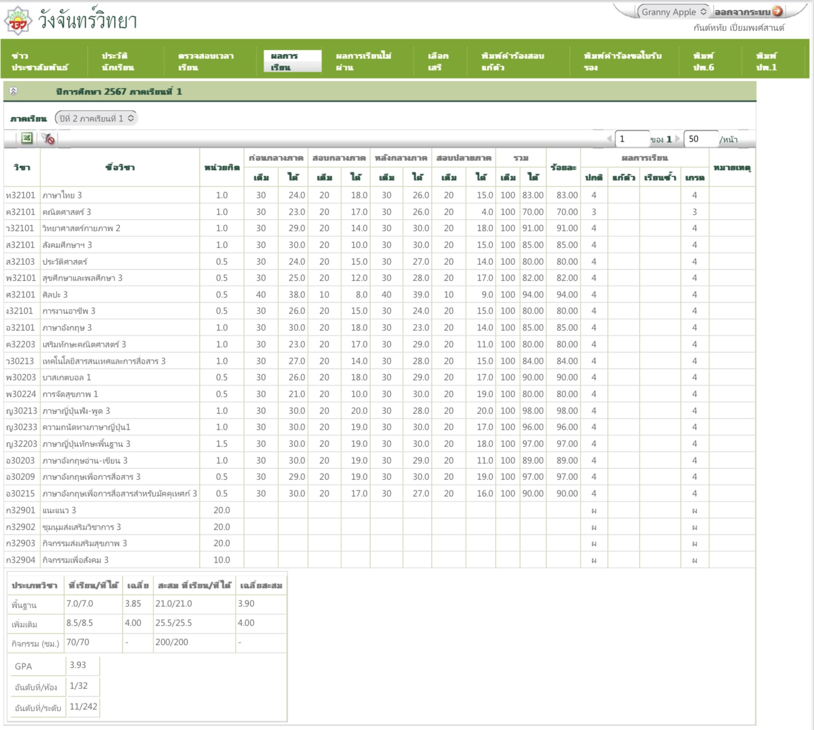Click the ภาษาไทย 3 subject name
The width and height of the screenshot is (814, 730).
point(62,195)
